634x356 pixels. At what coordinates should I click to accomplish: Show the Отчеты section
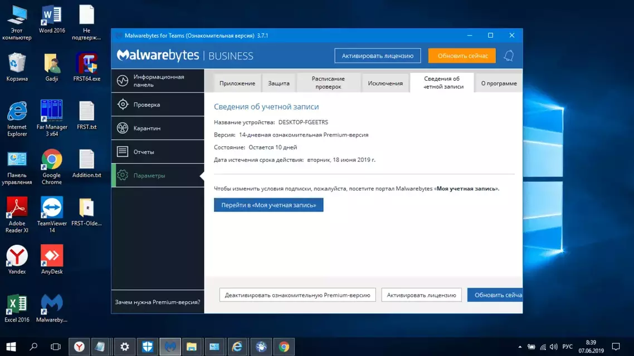[x=158, y=152]
